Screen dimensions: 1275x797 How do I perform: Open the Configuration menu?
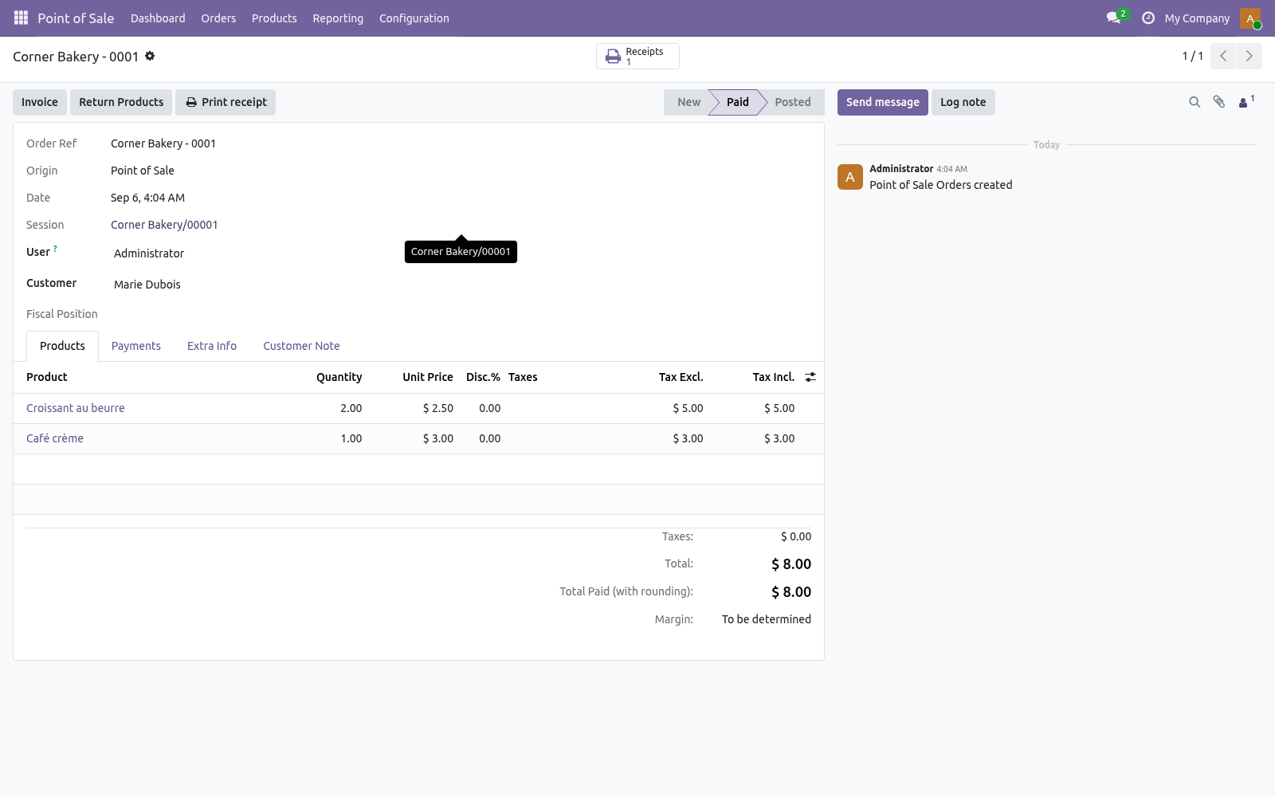(414, 18)
